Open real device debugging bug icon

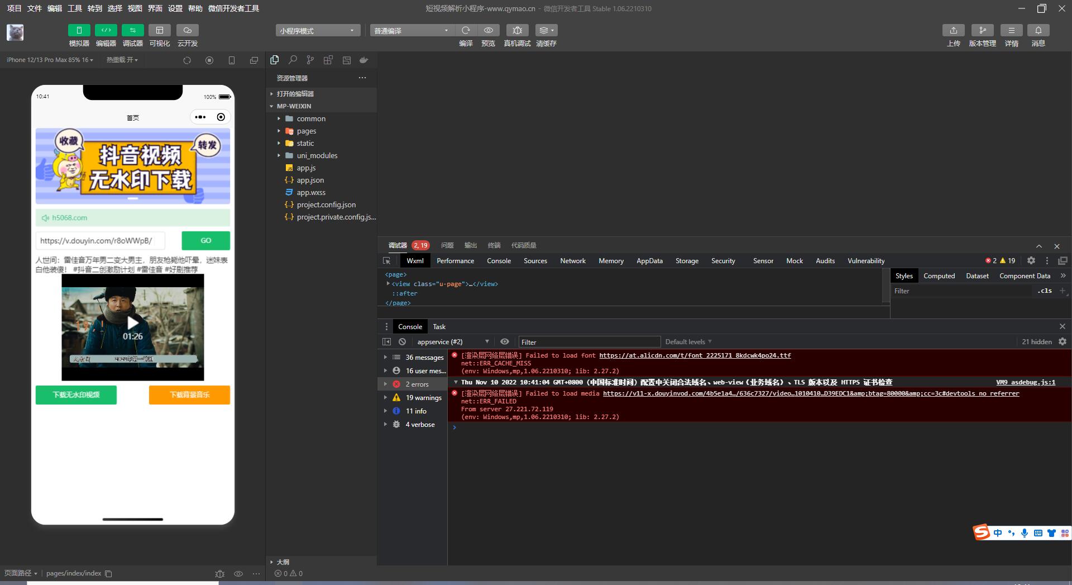(x=517, y=30)
